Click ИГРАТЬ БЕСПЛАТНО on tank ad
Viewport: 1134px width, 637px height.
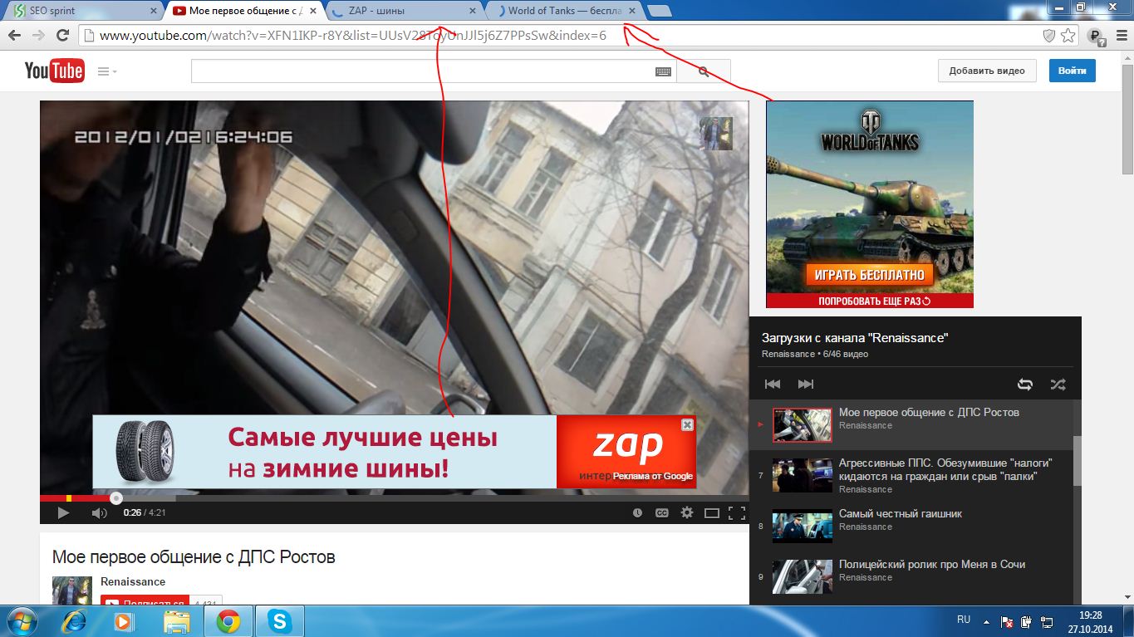(870, 275)
